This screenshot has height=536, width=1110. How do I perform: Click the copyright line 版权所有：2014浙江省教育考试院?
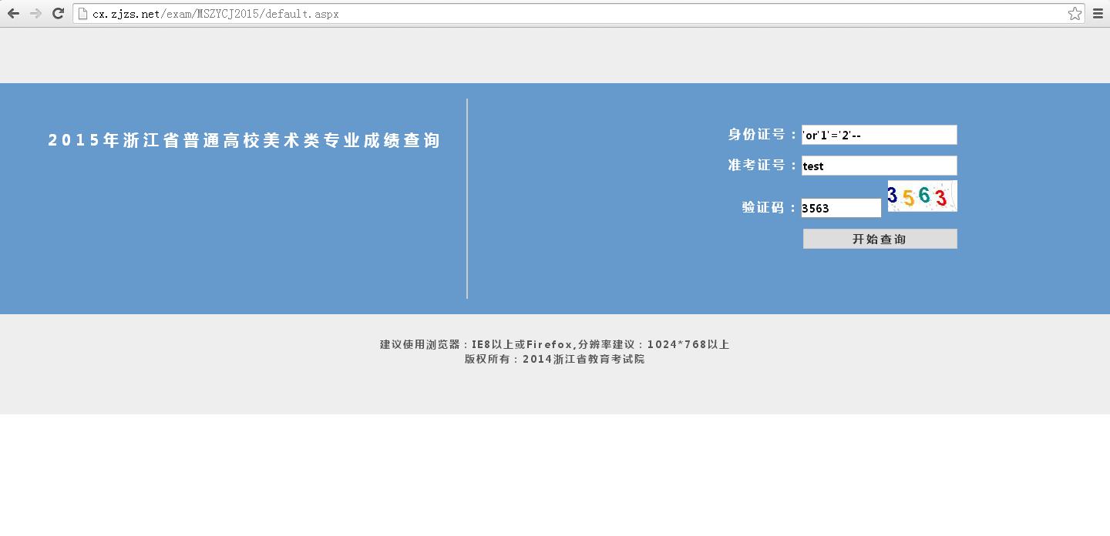tap(554, 359)
